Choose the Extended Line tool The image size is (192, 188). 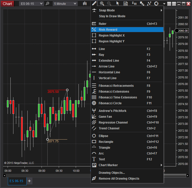(127, 61)
